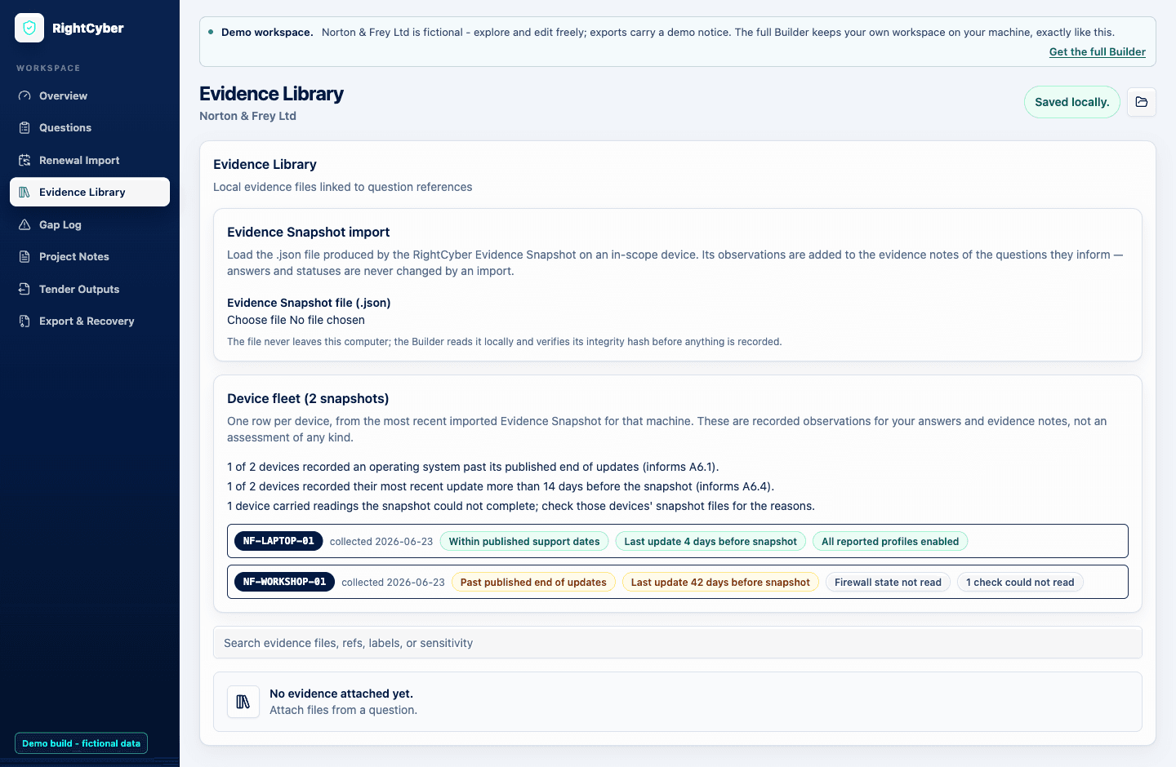Screen dimensions: 1176x767
Task: Click the Questions clipboard icon
Action: pyautogui.click(x=24, y=127)
